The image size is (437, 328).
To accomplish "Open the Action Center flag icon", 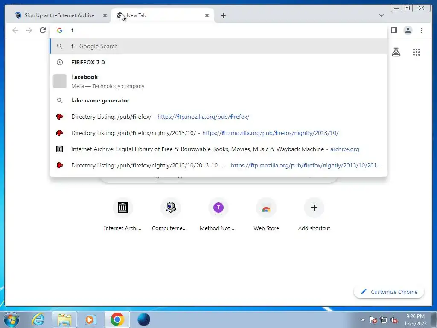I will click(373, 320).
